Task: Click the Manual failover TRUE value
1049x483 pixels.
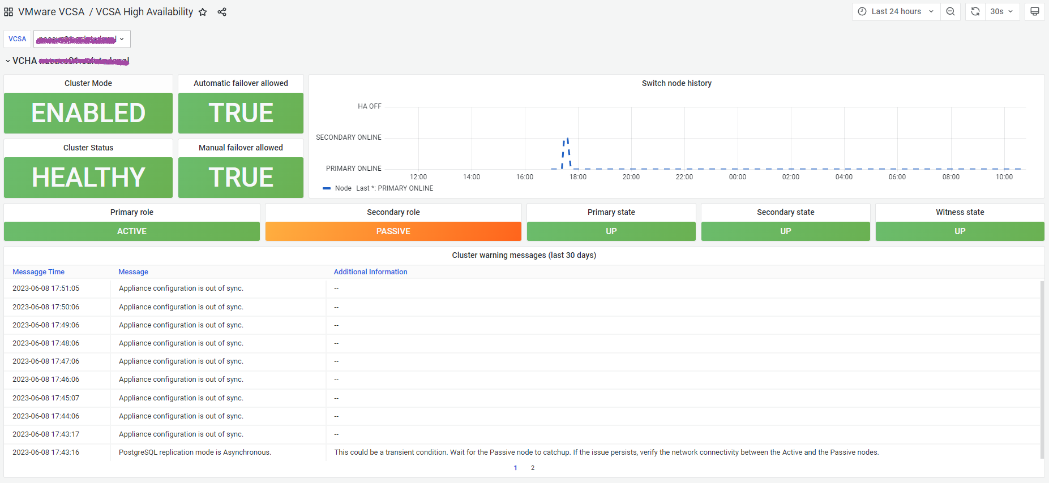Action: point(241,178)
